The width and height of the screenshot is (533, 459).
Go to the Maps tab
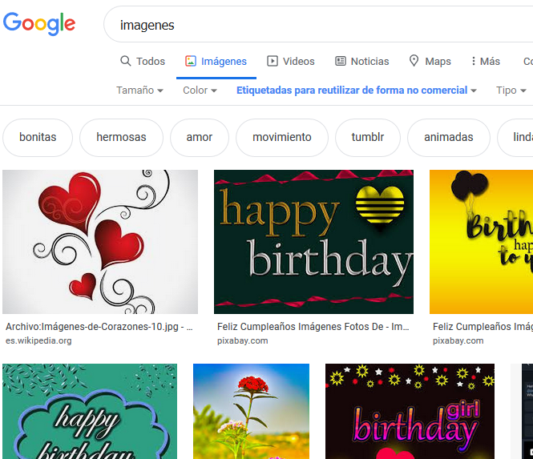tap(430, 62)
